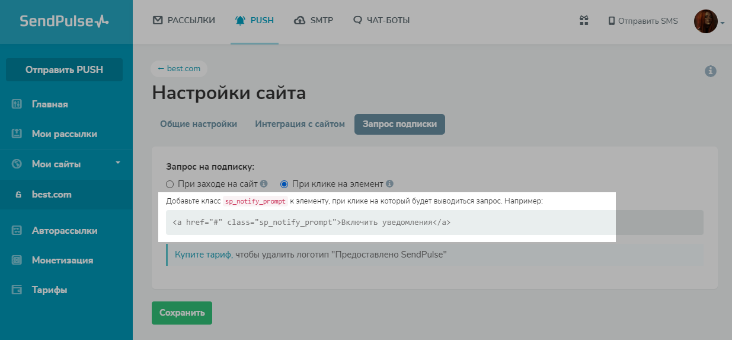This screenshot has width=732, height=340.
Task: Open the SMTP top menu section
Action: pos(314,21)
